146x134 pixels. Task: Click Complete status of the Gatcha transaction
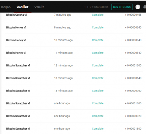(98, 15)
